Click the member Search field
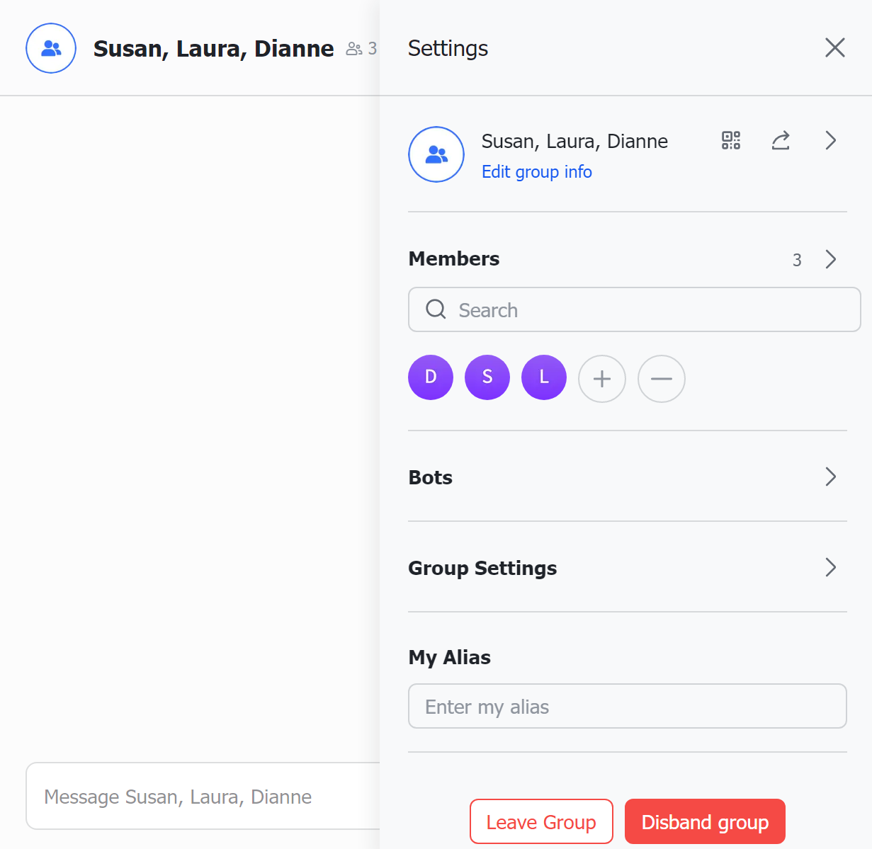 pyautogui.click(x=634, y=309)
